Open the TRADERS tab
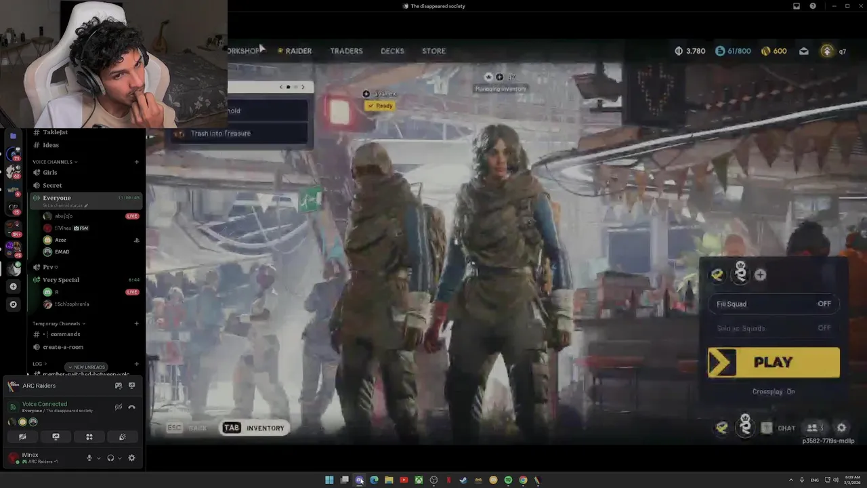Screen dimensions: 867x488 point(346,51)
